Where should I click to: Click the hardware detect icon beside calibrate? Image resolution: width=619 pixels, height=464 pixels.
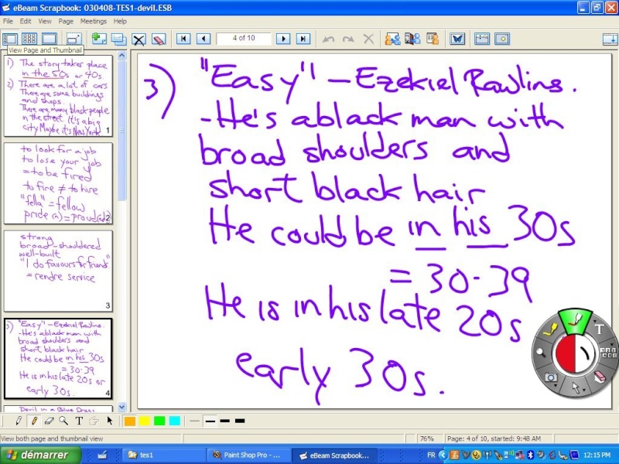[502, 39]
